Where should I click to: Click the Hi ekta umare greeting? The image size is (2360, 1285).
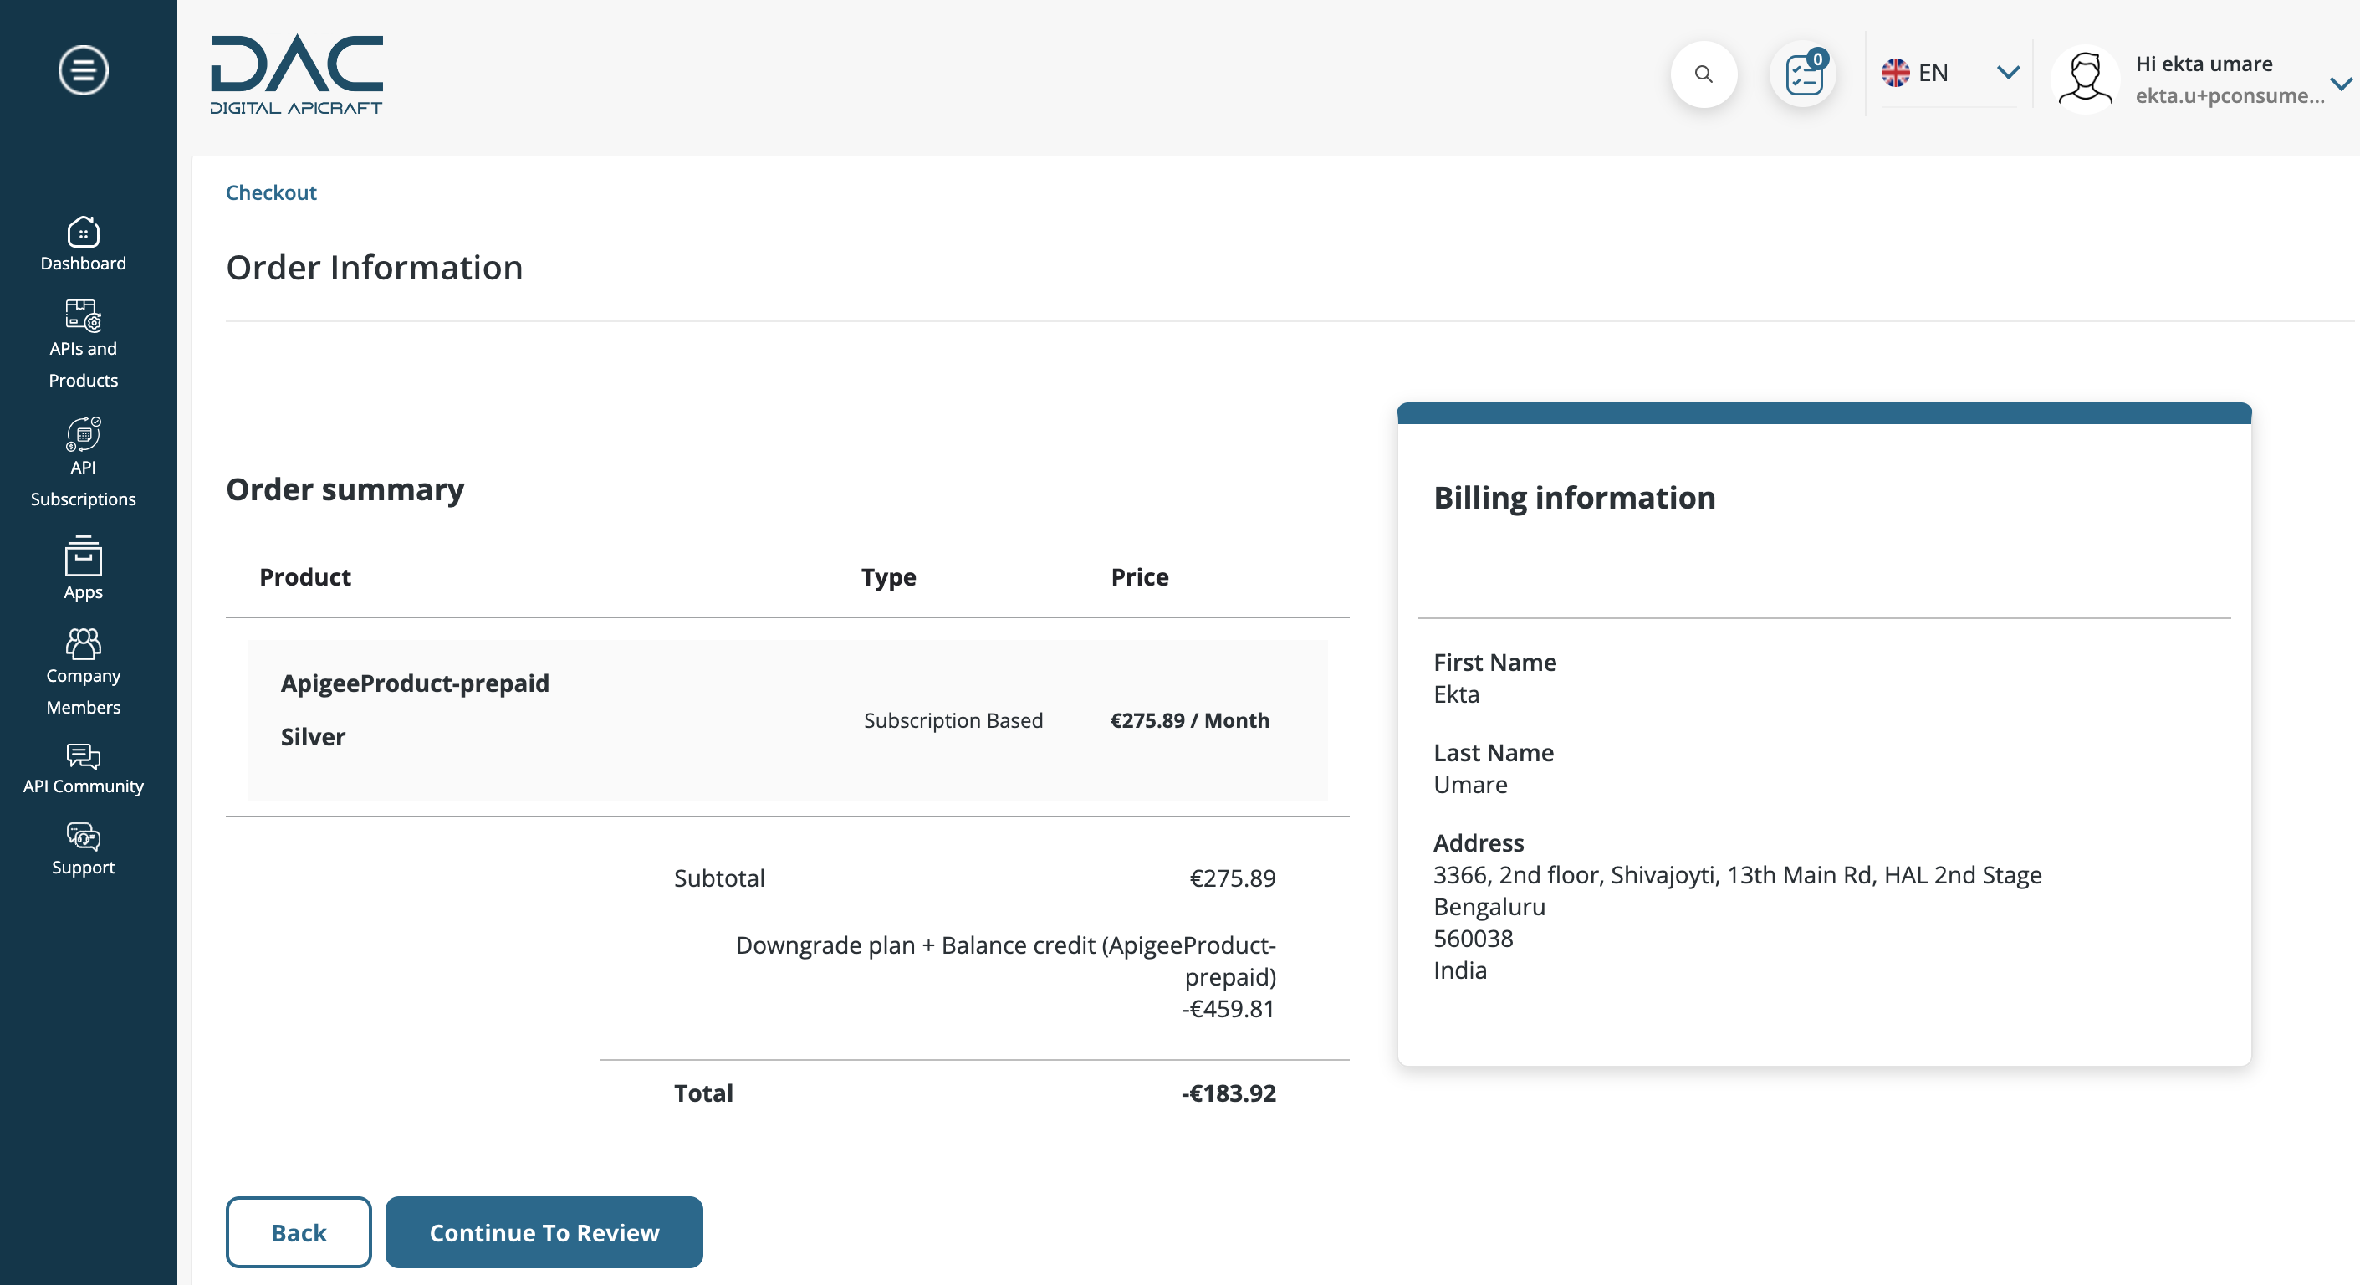click(2204, 64)
